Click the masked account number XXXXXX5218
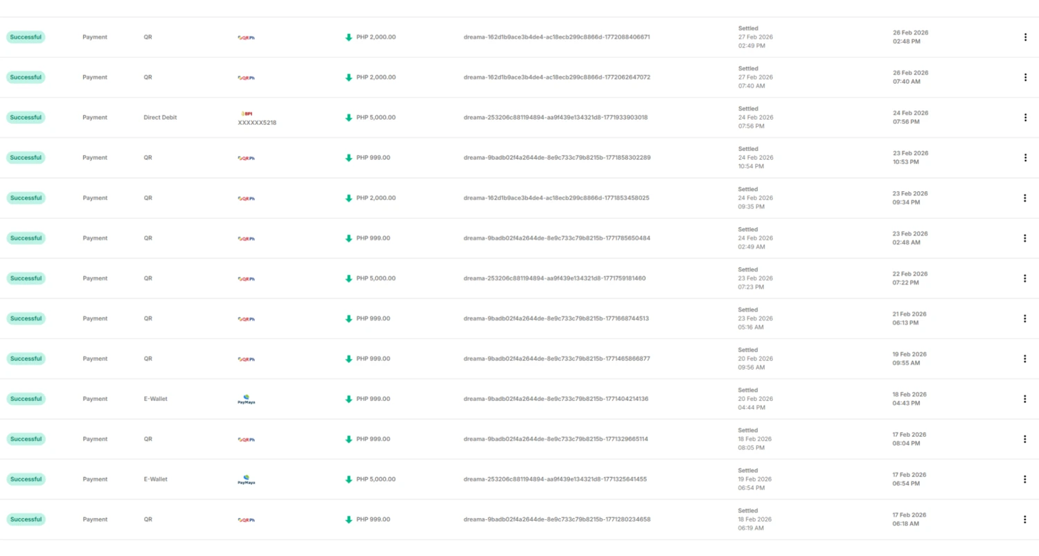This screenshot has width=1039, height=556. pyautogui.click(x=258, y=123)
